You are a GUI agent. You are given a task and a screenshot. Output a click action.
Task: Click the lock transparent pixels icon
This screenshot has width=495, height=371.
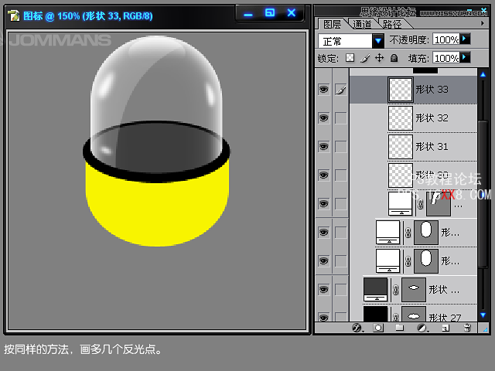click(350, 58)
